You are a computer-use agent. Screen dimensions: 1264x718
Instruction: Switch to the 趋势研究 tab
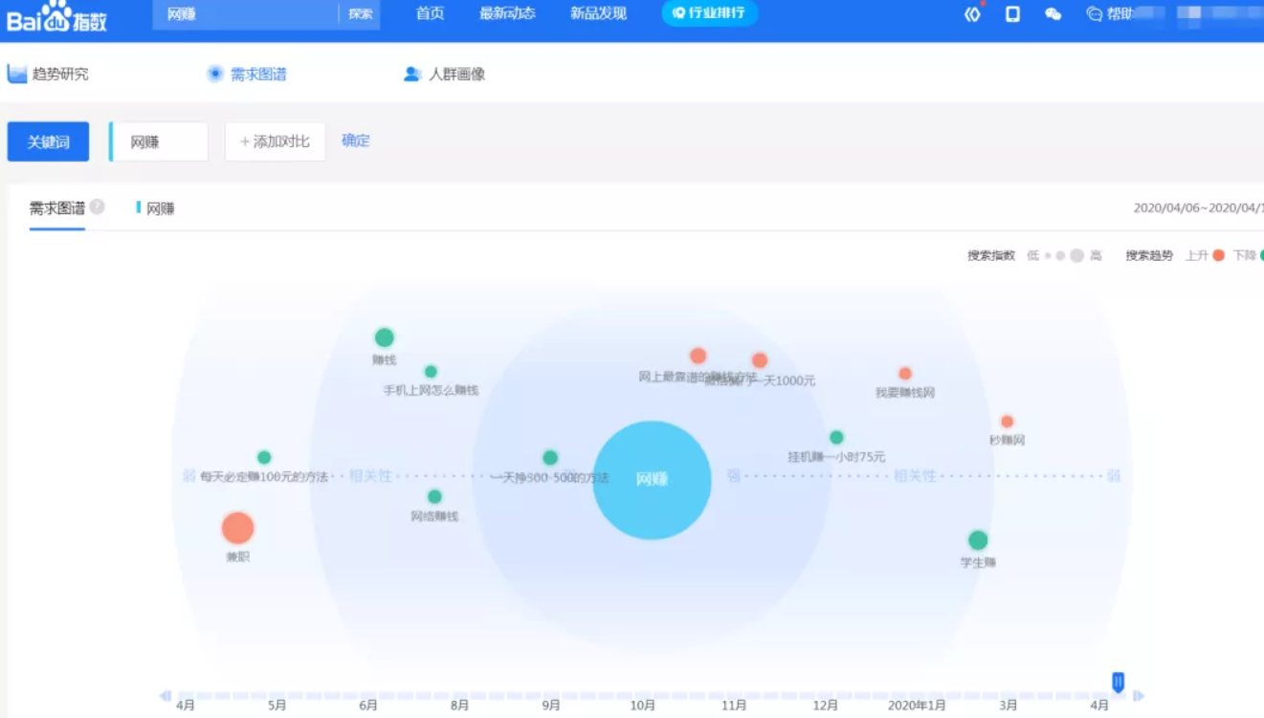pyautogui.click(x=48, y=74)
